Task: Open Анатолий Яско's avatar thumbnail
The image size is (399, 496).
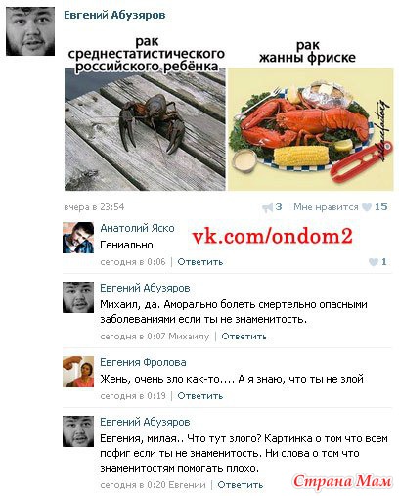Action: [x=78, y=238]
